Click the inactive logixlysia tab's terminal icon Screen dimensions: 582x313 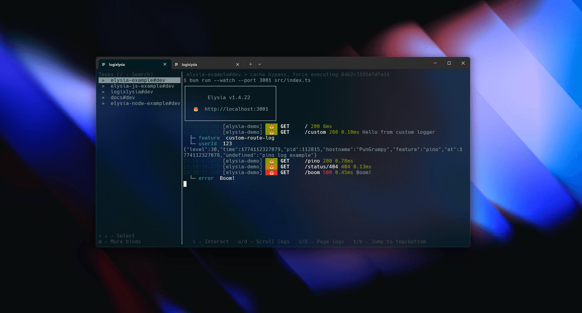point(177,65)
